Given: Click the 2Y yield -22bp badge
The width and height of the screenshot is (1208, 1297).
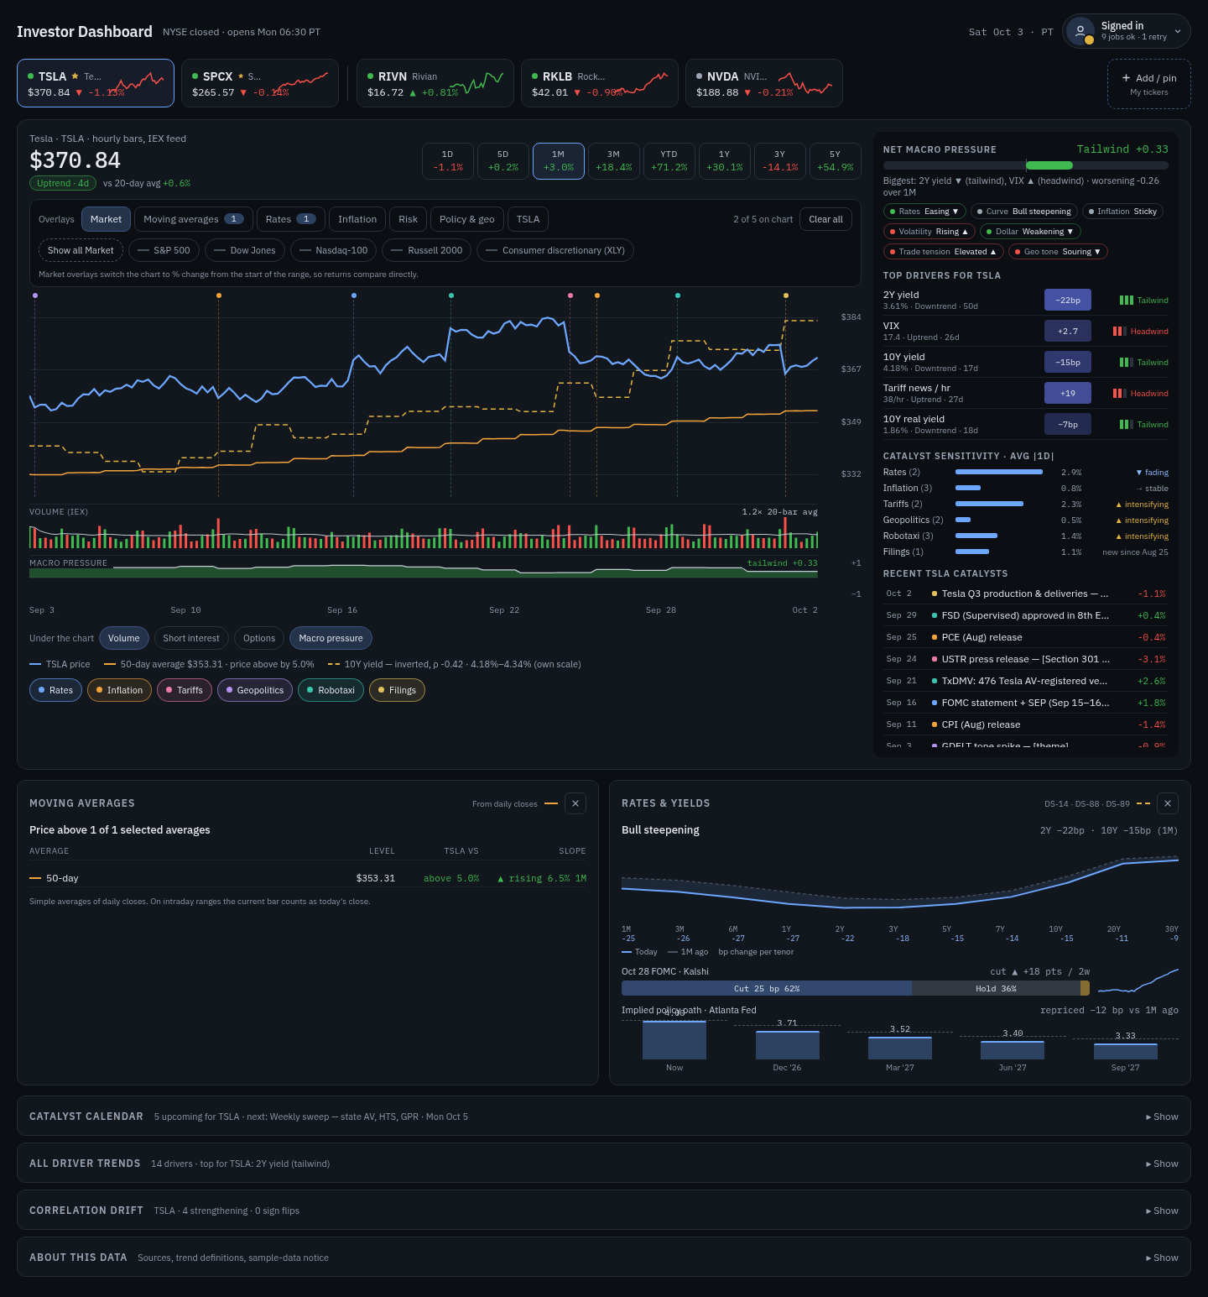Looking at the screenshot, I should [x=1068, y=300].
